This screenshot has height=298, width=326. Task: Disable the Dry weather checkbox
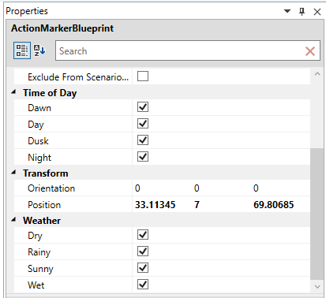143,235
